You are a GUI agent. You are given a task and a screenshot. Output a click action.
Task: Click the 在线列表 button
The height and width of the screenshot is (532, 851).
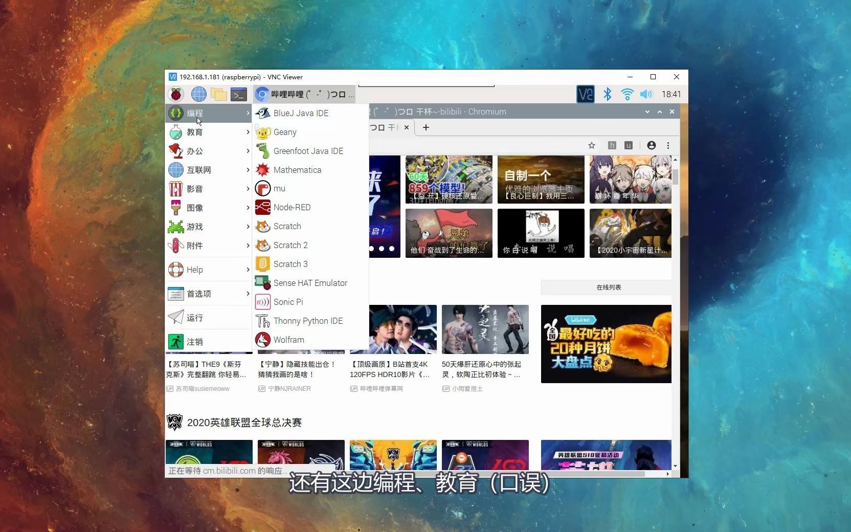tap(608, 287)
